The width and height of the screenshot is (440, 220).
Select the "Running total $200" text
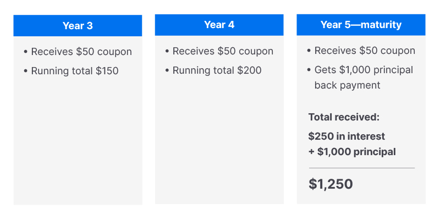217,70
